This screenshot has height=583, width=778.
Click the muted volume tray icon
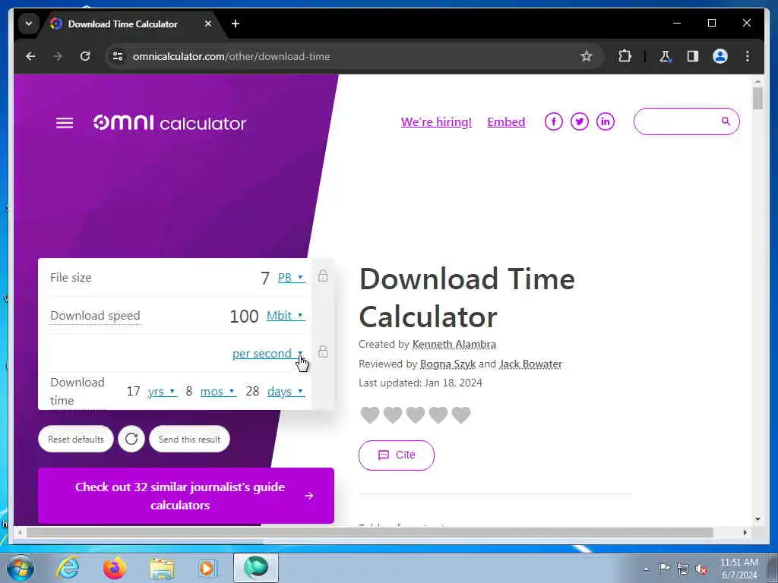pos(701,569)
